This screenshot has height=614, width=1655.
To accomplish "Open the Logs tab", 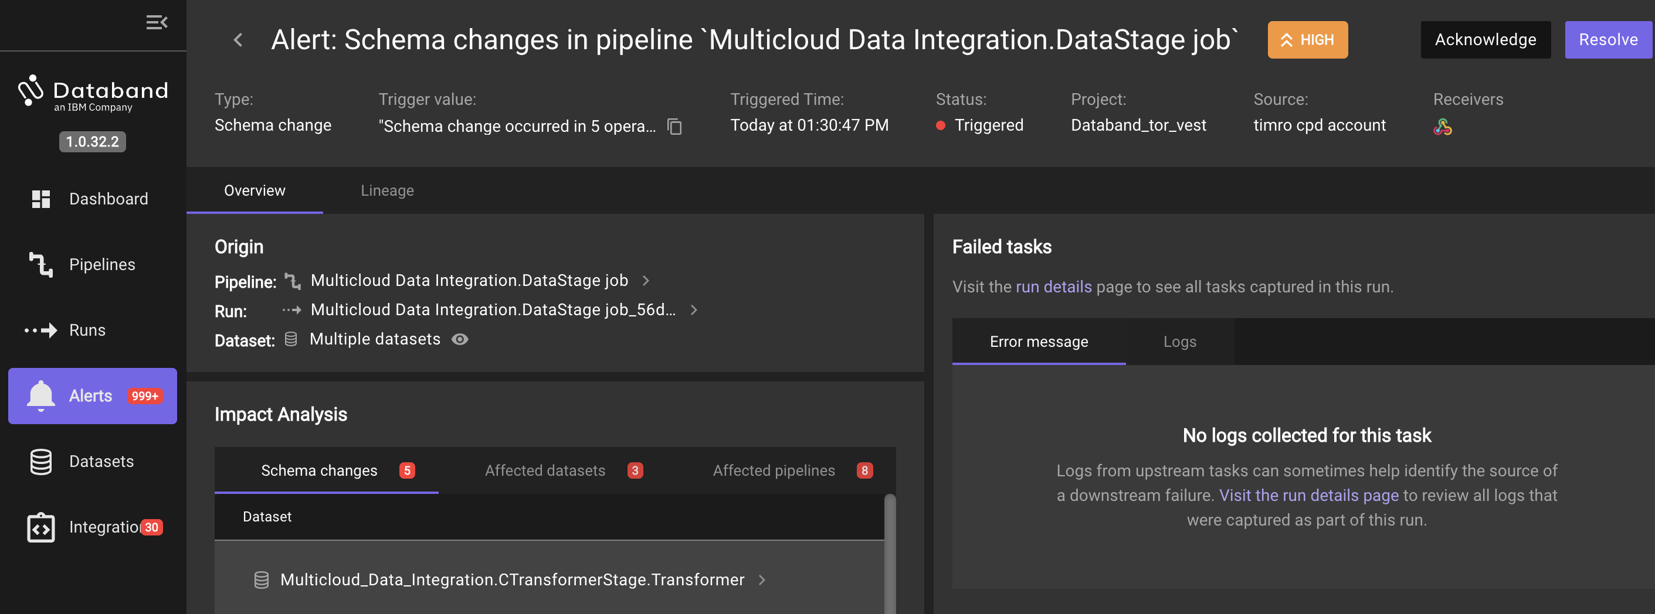I will coord(1179,342).
